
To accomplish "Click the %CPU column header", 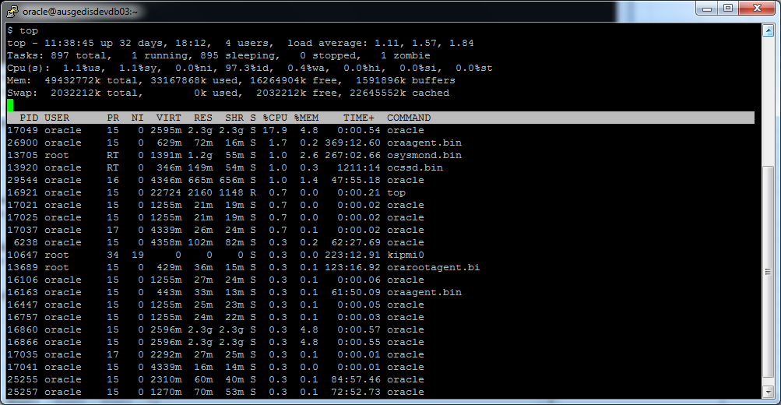I will pyautogui.click(x=275, y=118).
